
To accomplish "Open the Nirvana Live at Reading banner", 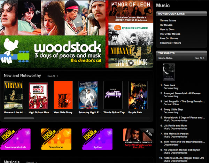I will pyautogui.click(x=131, y=56).
